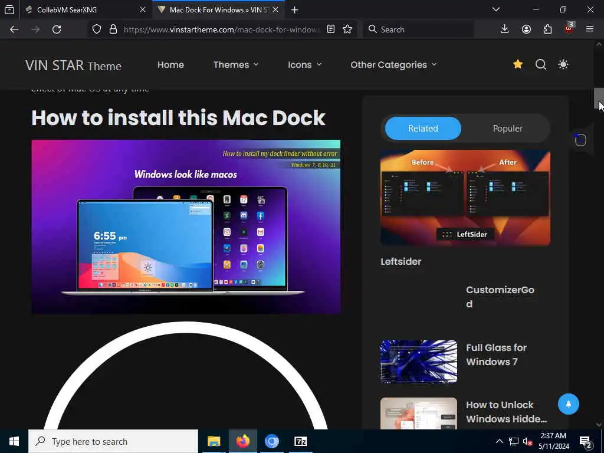The height and width of the screenshot is (453, 604).
Task: Click the uBlock extension icon with badge
Action: coord(569,28)
